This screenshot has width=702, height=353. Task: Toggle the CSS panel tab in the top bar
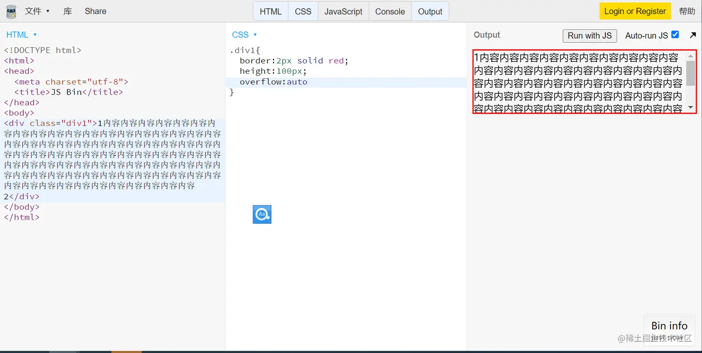click(303, 12)
